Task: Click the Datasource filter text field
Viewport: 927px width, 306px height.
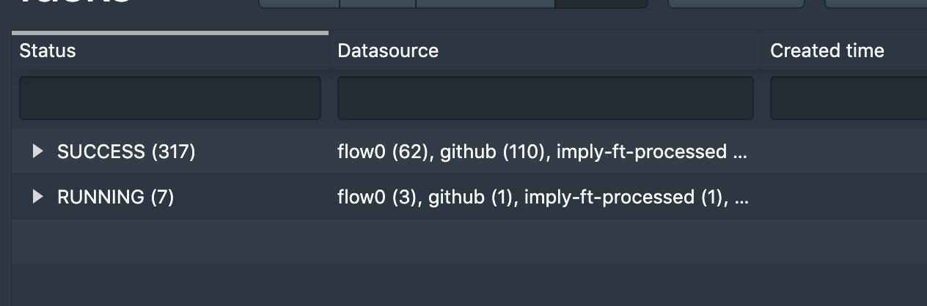Action: click(545, 98)
